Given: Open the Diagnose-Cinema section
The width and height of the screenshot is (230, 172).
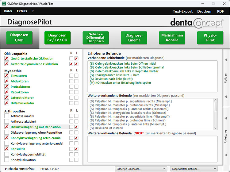Looking at the screenshot, I should [x=134, y=38].
